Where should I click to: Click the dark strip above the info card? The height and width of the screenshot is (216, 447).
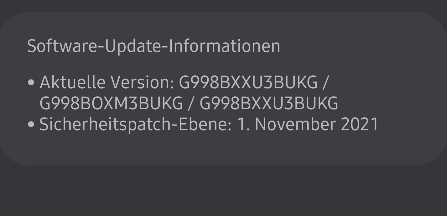(219, 6)
